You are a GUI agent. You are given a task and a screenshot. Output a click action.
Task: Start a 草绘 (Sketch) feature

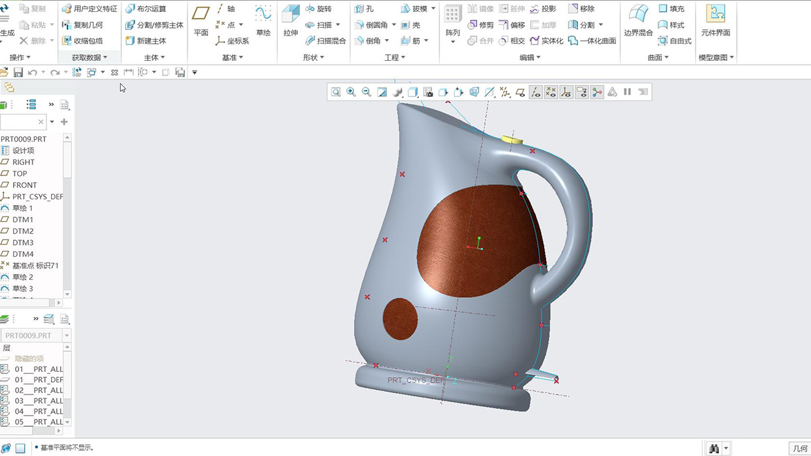coord(263,21)
